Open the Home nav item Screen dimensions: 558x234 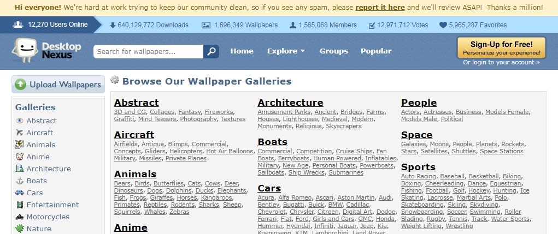242,51
